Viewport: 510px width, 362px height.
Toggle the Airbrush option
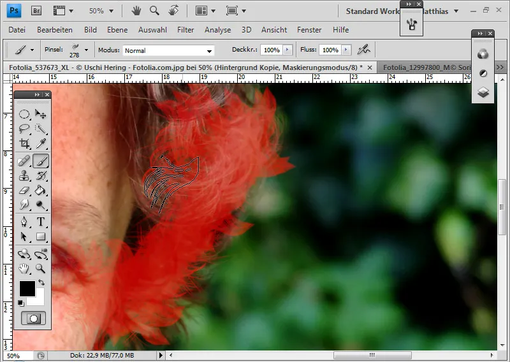point(364,50)
